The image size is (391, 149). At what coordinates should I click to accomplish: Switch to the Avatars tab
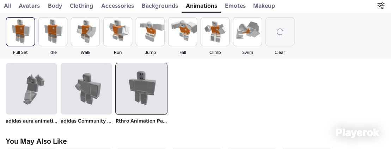tap(29, 6)
